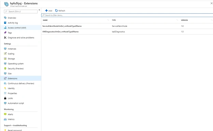Click the IaaSDiagnostics type cell

pos(118,32)
